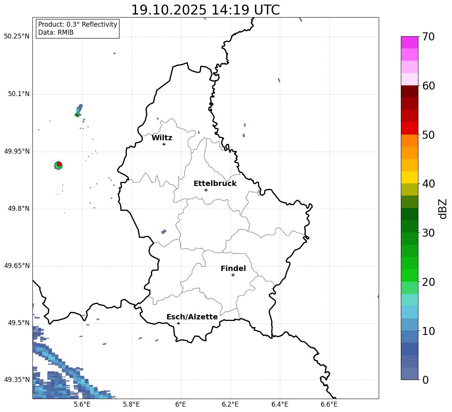Select the Ettelbruck city label
Image resolution: width=452 pixels, height=412 pixels.
[x=215, y=184]
